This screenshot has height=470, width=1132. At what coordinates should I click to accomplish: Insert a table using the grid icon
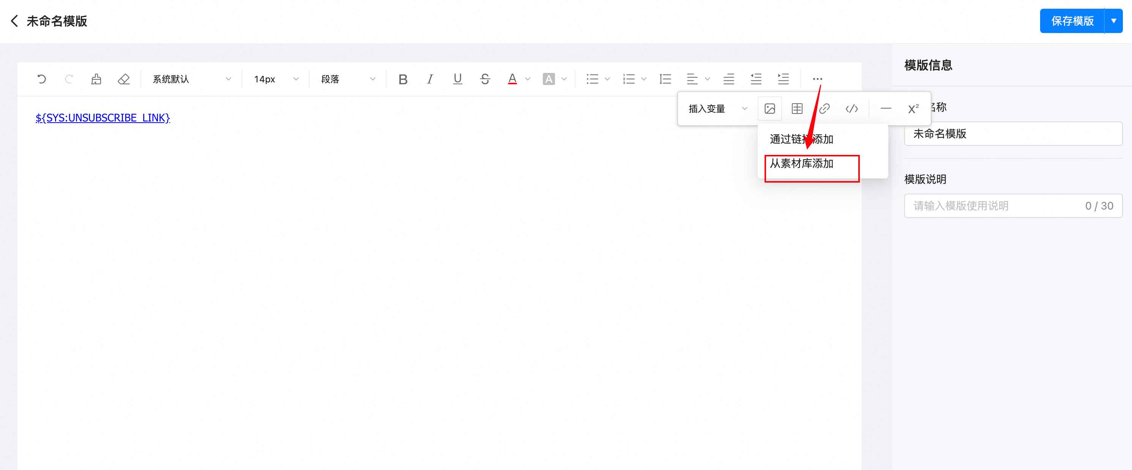click(797, 109)
